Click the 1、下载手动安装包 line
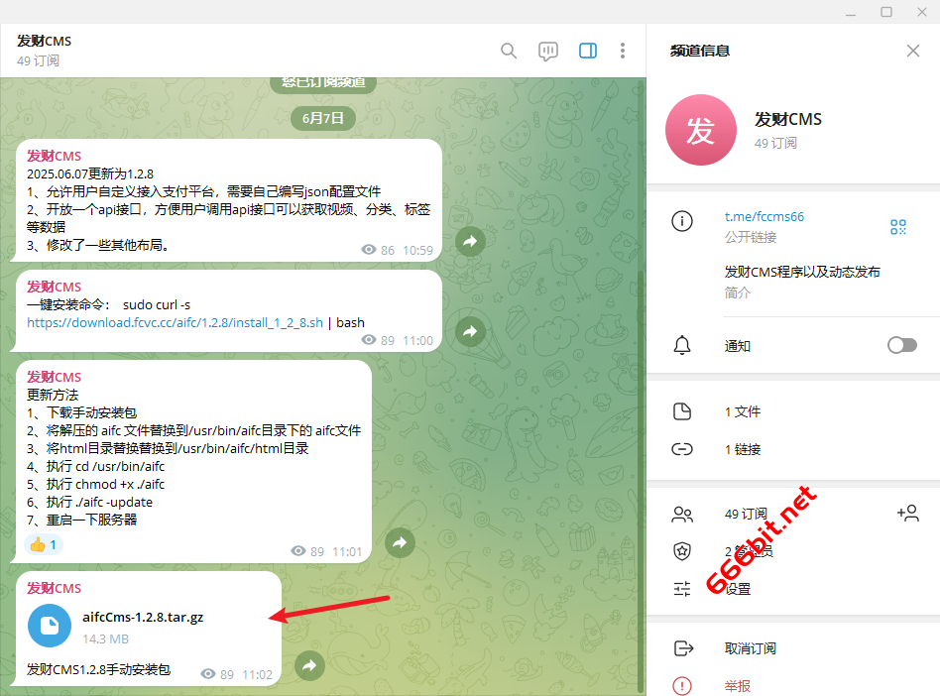Viewport: 940px width, 696px height. pos(82,412)
